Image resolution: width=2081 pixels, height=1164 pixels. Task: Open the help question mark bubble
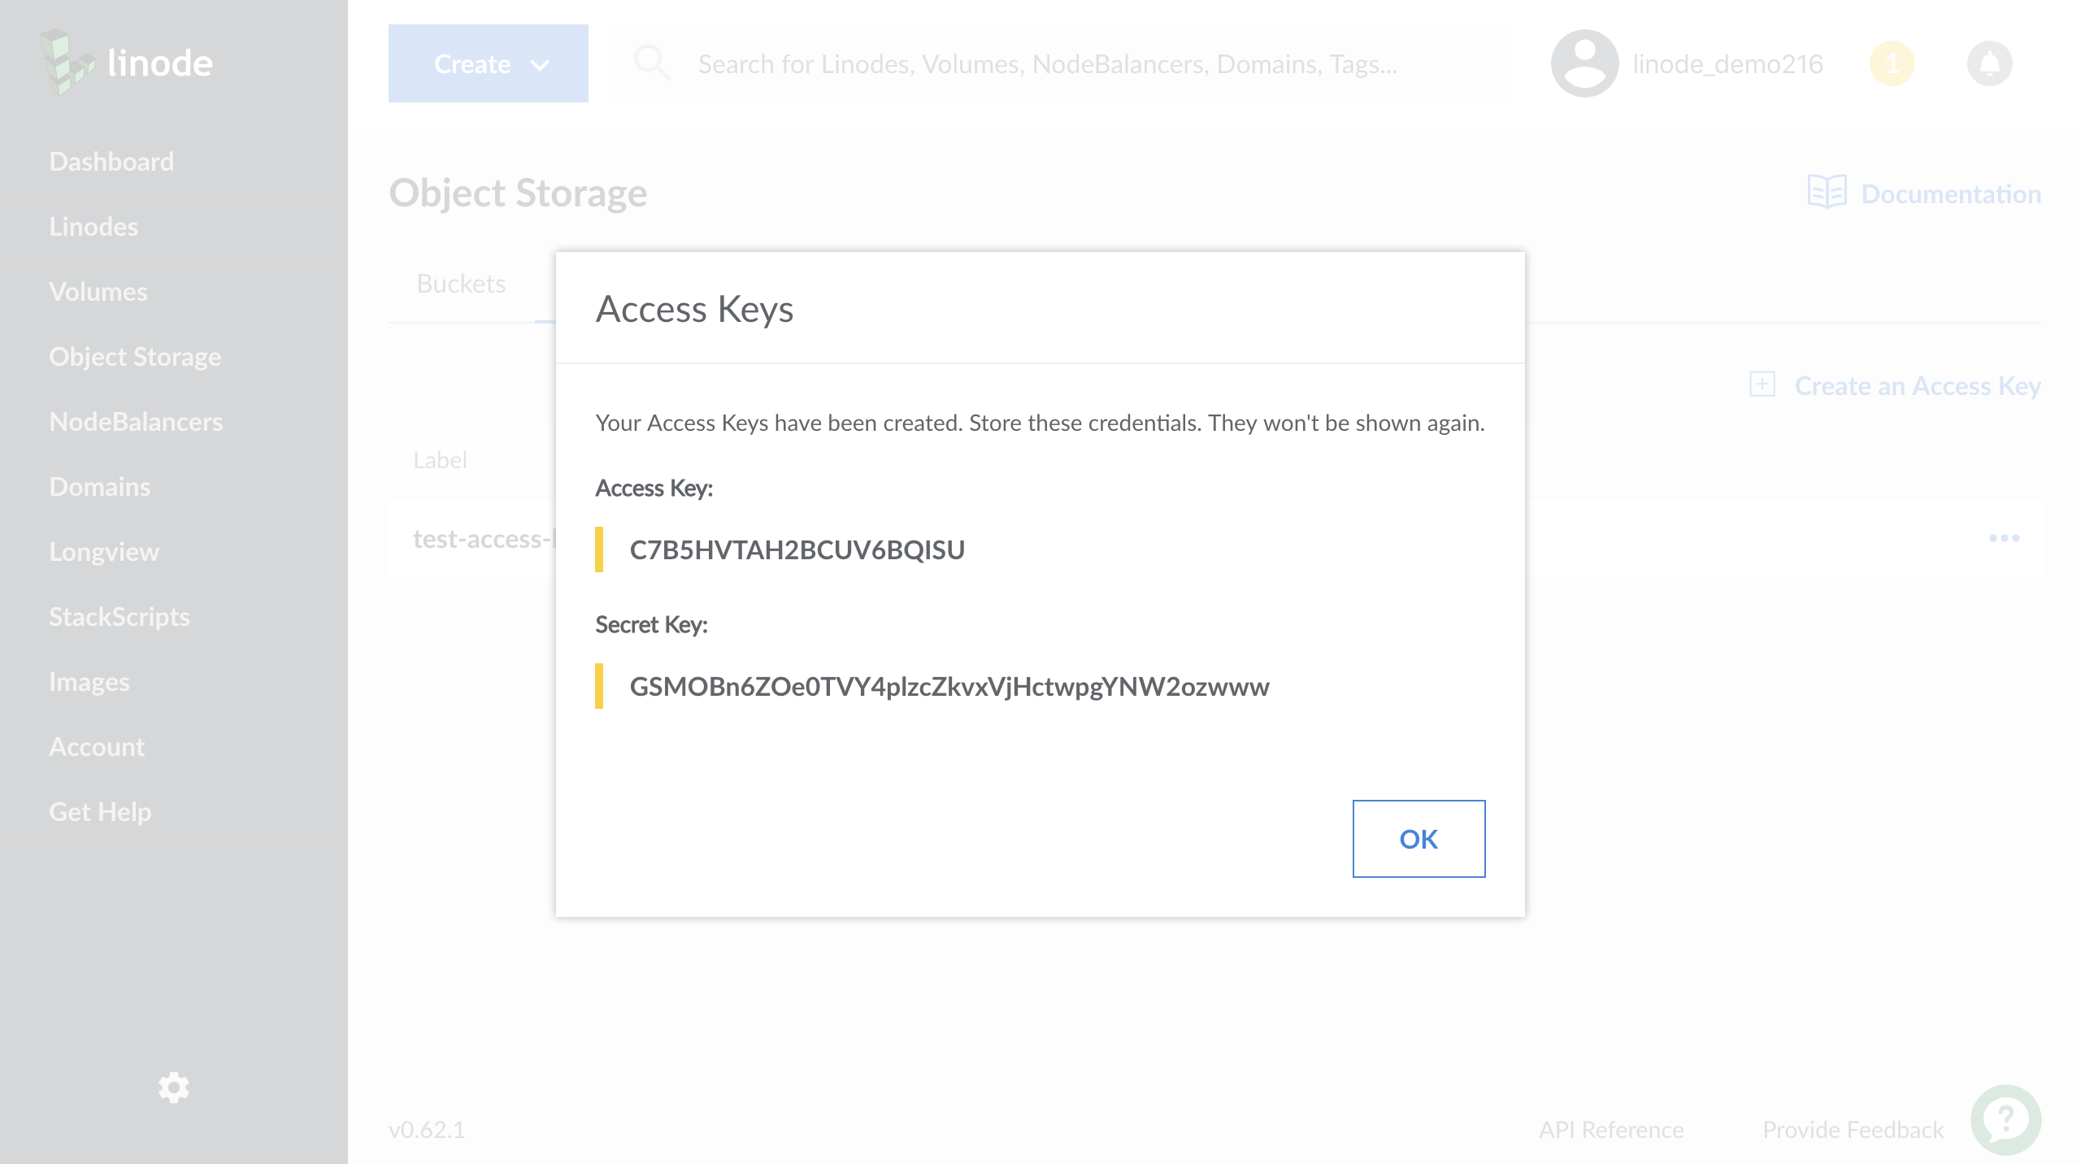point(2005,1119)
